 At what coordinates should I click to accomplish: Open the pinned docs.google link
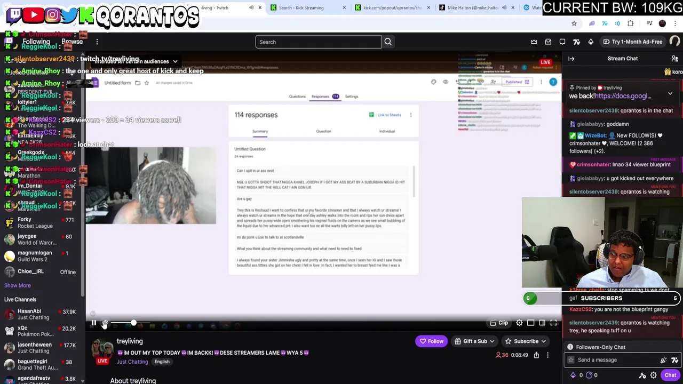(x=623, y=96)
